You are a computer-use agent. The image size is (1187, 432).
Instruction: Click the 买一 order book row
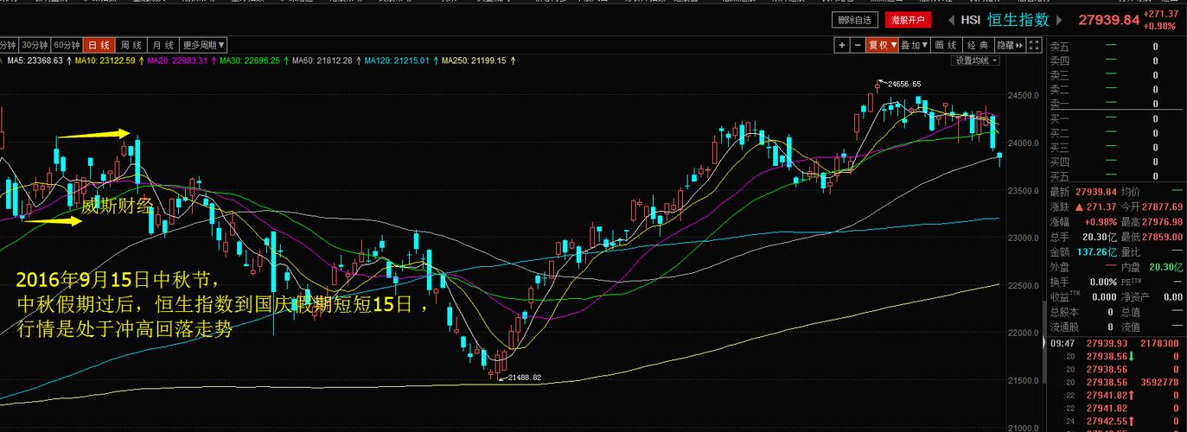click(x=1116, y=118)
